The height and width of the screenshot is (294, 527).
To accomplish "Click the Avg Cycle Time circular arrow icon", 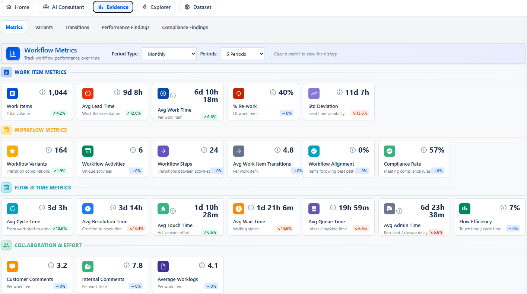I will click(x=12, y=208).
